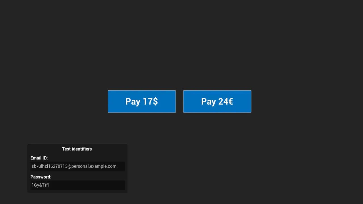Click the € symbol on the blue button

coord(230,101)
